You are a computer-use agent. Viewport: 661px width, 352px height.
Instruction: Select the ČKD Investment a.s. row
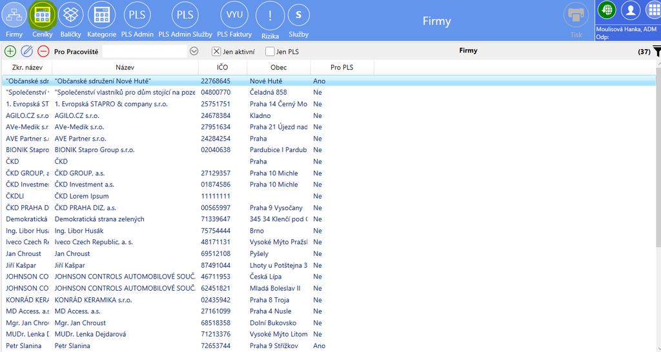click(329, 184)
